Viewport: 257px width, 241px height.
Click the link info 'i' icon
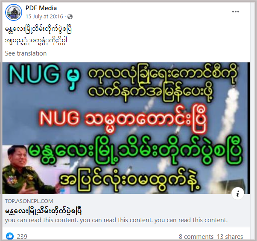[x=238, y=194]
